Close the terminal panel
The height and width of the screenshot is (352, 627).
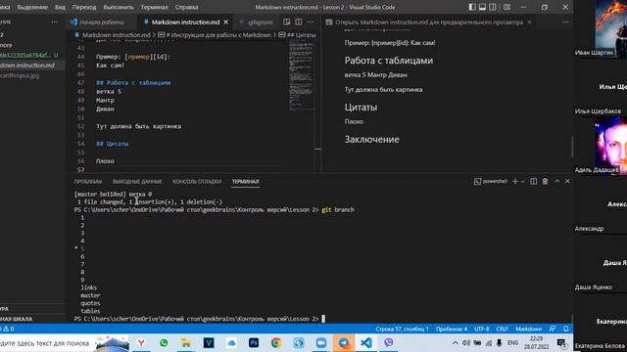pos(567,181)
